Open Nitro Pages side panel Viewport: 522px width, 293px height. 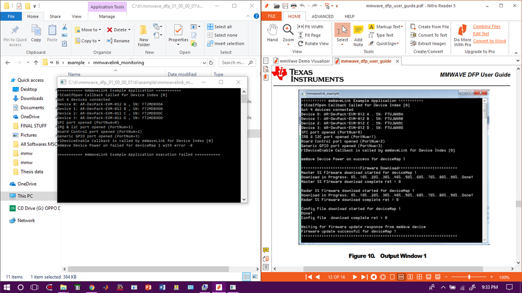click(x=266, y=61)
